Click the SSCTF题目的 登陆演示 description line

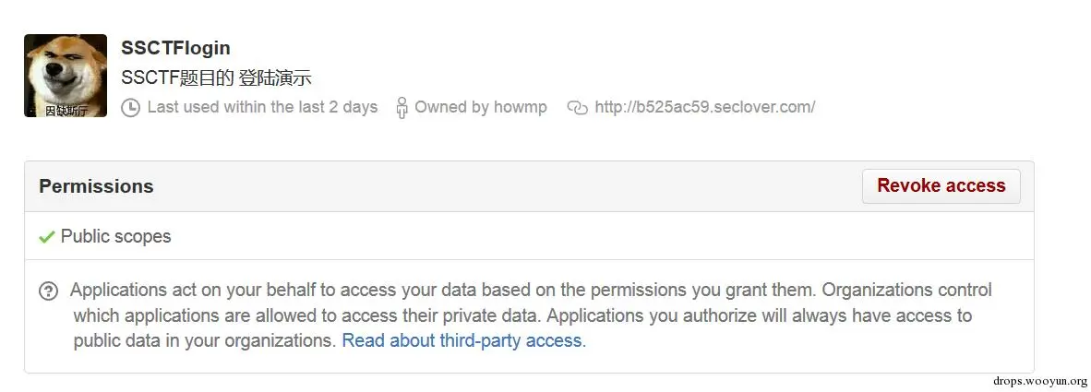coord(216,77)
